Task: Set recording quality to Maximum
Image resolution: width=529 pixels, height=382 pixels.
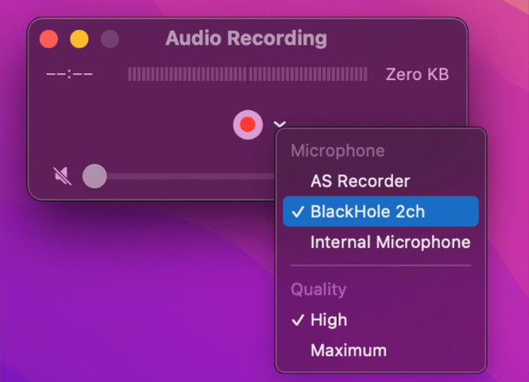Action: (381, 350)
